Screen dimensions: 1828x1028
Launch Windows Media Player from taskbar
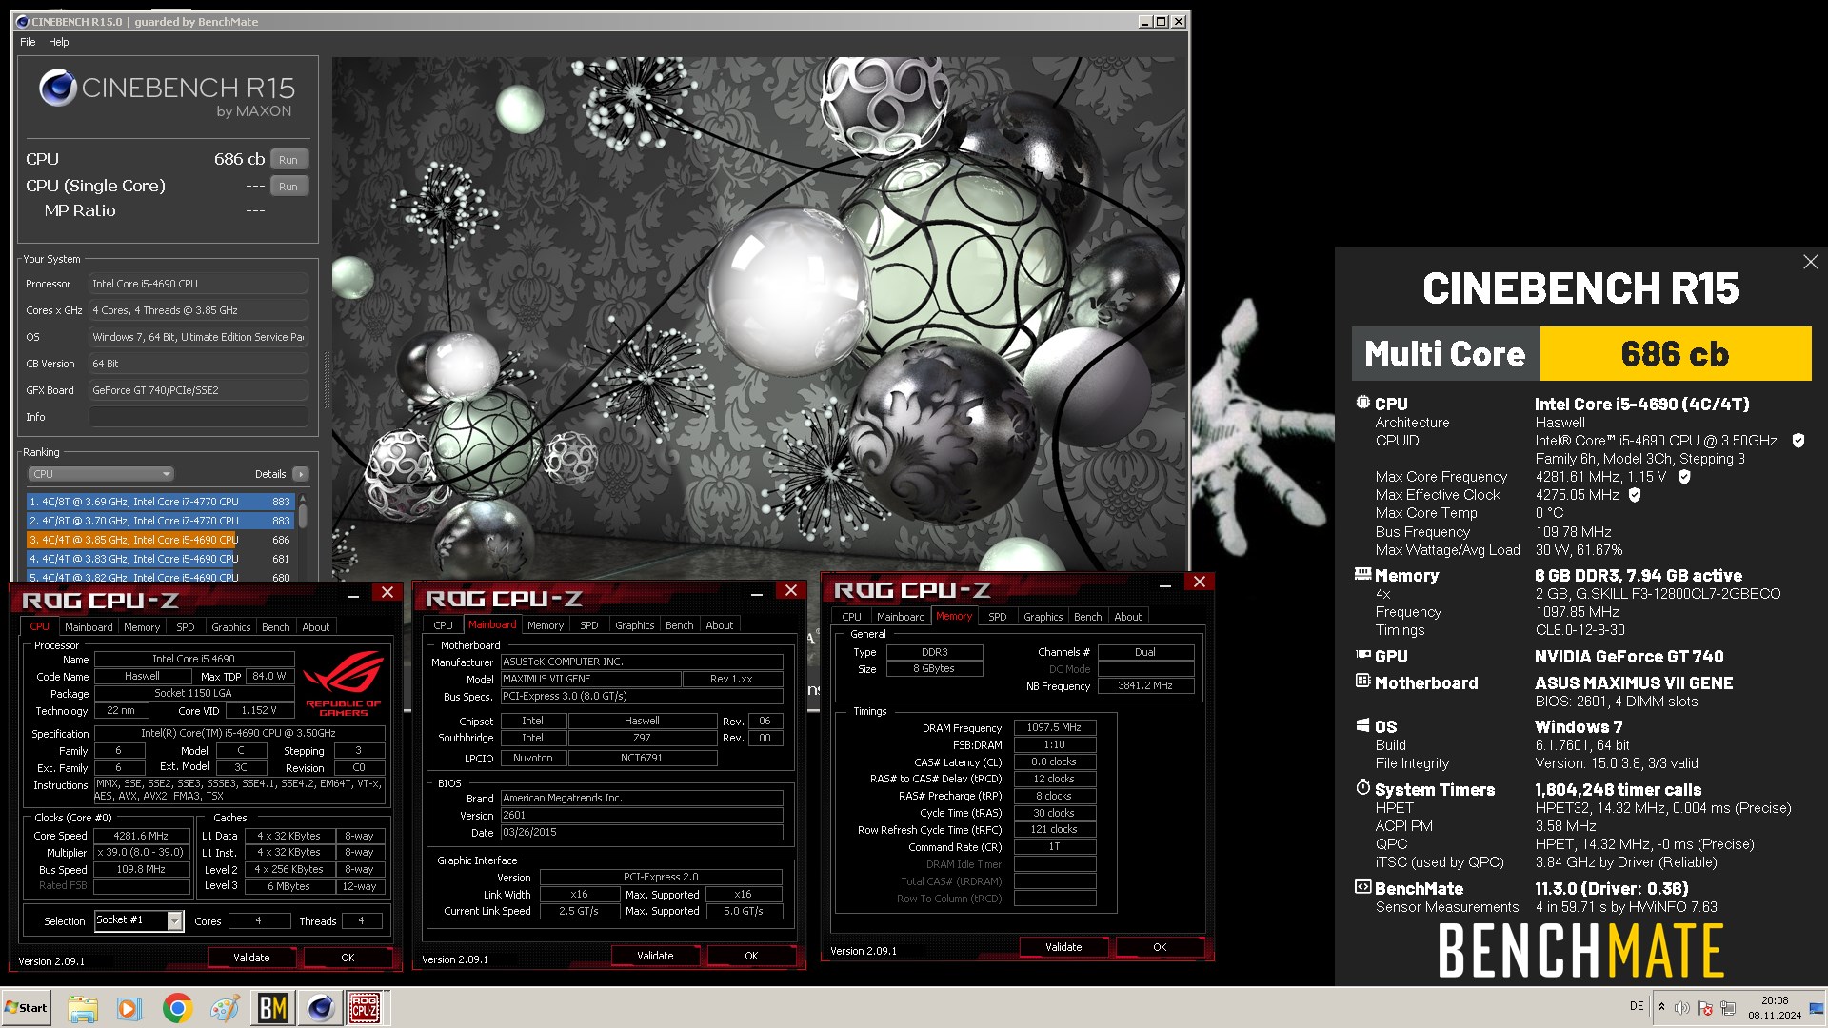click(x=129, y=1008)
